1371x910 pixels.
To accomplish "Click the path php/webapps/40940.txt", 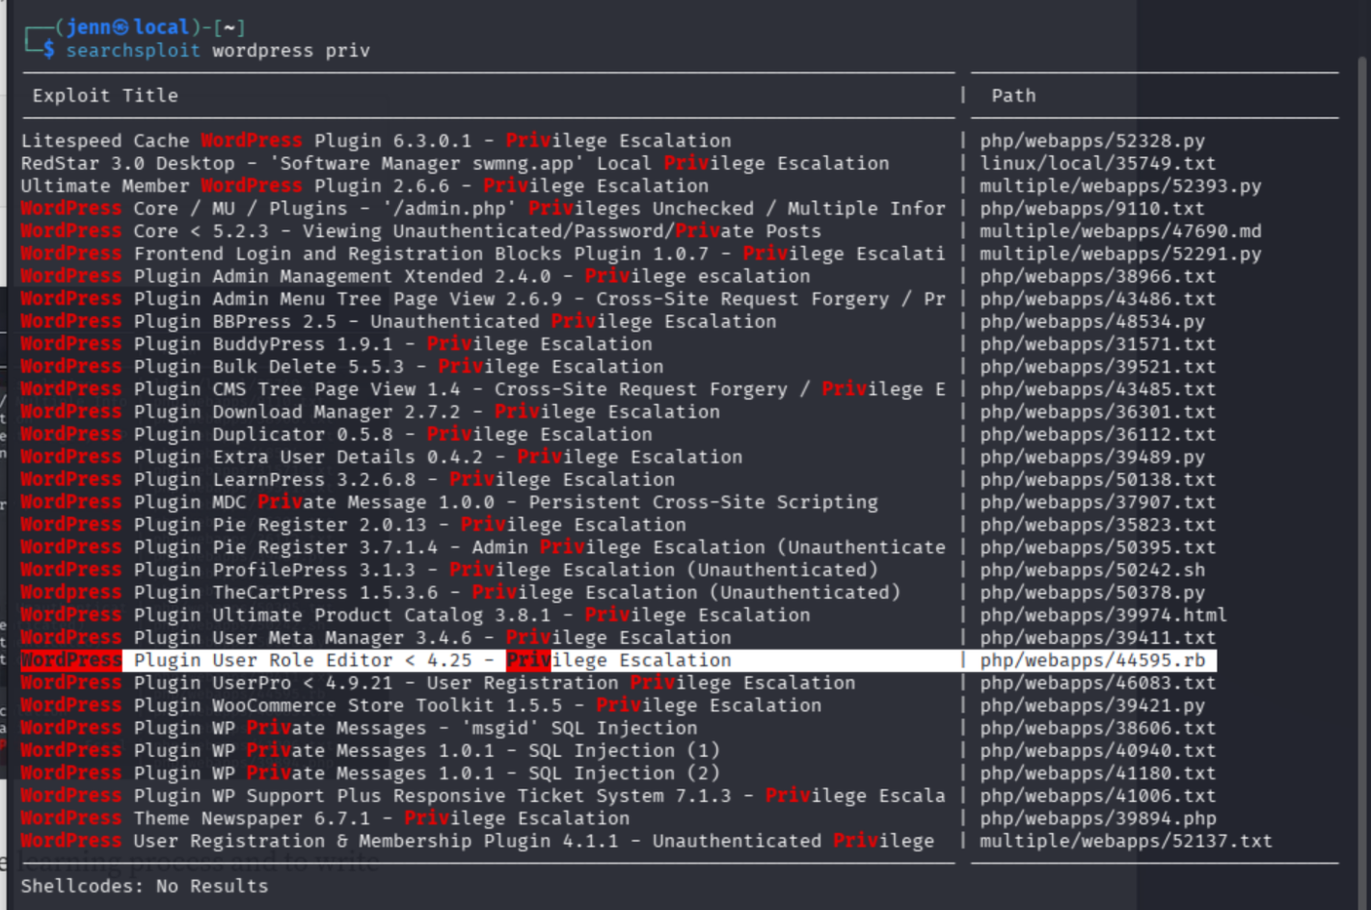I will (1098, 751).
